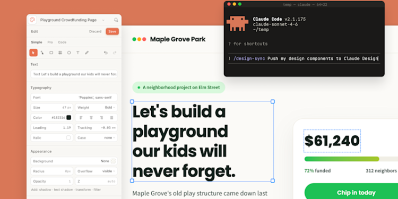Open the Background None swatch
Screen dimensions: 398x199
(x=113, y=161)
